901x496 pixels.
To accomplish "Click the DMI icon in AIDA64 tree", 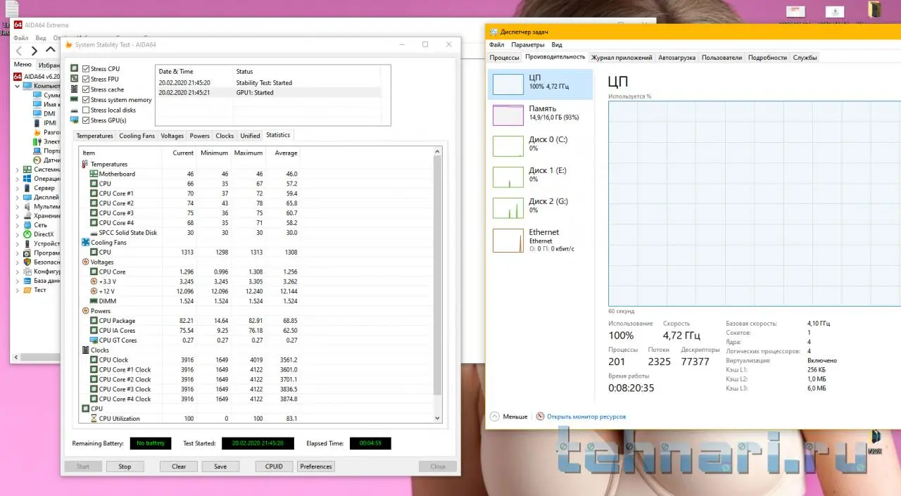I will [x=38, y=113].
